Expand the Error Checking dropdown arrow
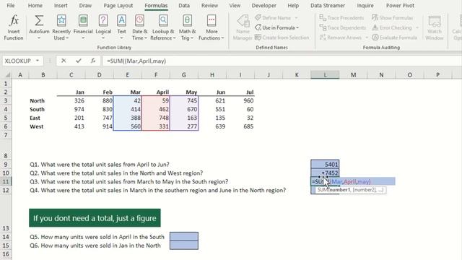Image resolution: width=462 pixels, height=260 pixels. point(417,27)
